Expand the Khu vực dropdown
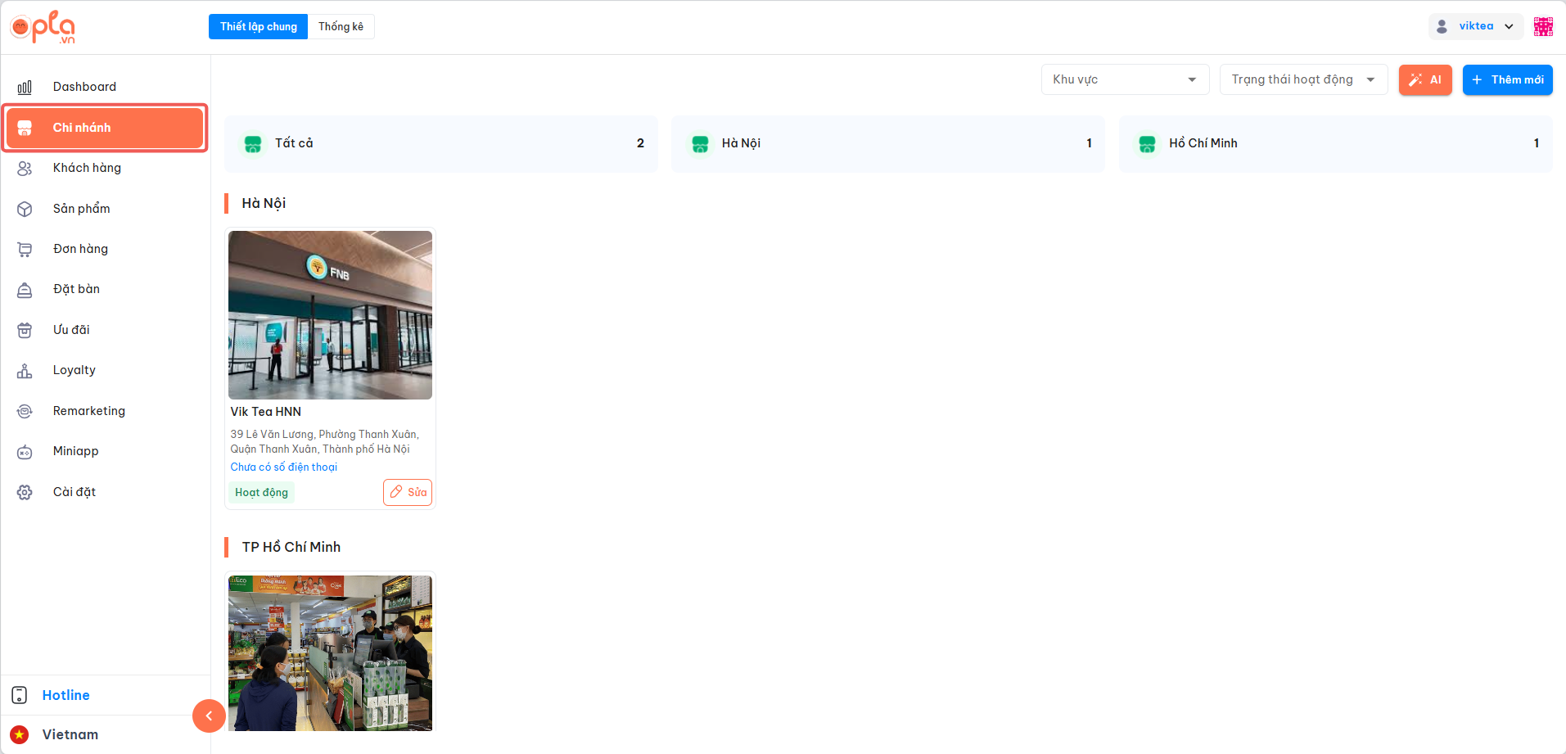 pos(1124,79)
